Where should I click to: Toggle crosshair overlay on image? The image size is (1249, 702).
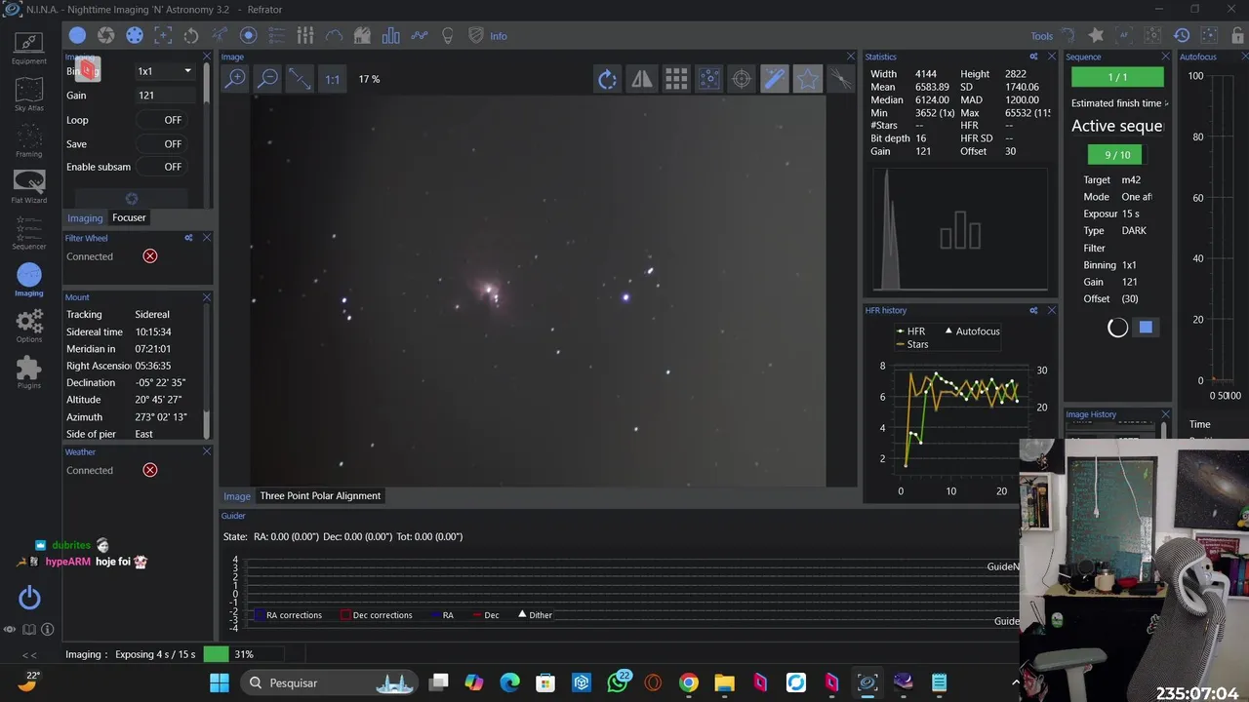click(x=742, y=79)
